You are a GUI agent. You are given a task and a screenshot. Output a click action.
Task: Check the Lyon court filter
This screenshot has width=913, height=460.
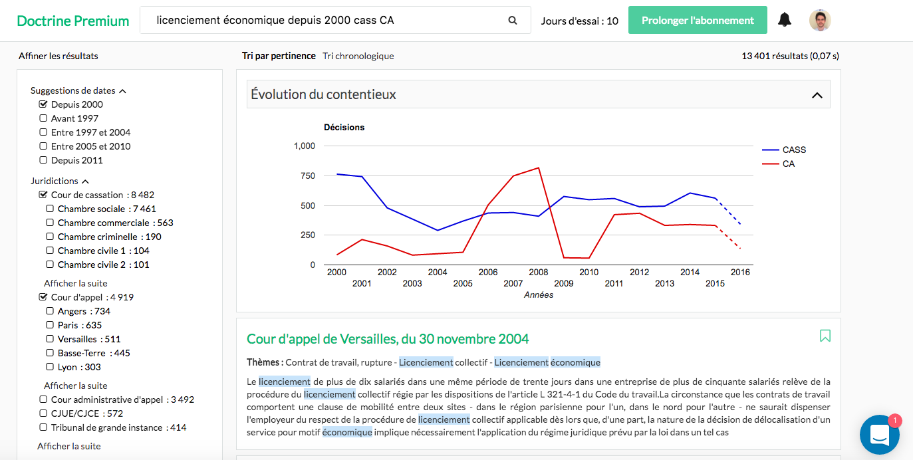coord(50,367)
